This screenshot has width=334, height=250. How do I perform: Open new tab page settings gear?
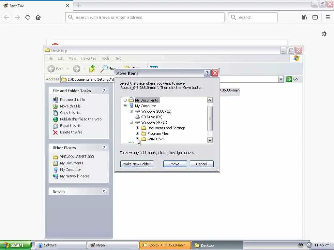pyautogui.click(x=324, y=34)
